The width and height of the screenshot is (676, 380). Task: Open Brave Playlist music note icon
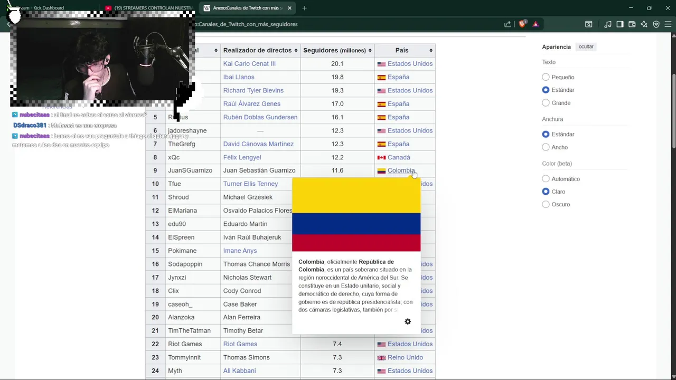pos(608,24)
